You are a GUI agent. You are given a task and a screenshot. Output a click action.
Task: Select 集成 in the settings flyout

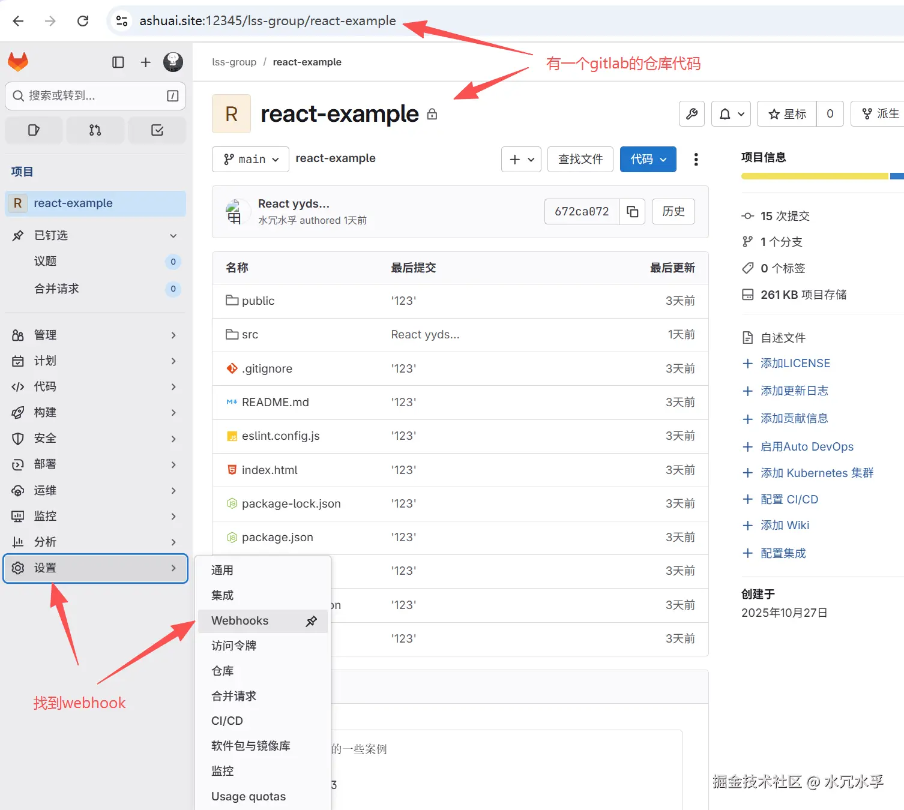(x=263, y=596)
